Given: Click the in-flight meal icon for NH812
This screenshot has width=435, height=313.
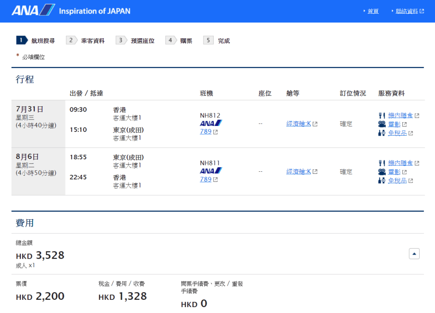Looking at the screenshot, I should tap(382, 115).
